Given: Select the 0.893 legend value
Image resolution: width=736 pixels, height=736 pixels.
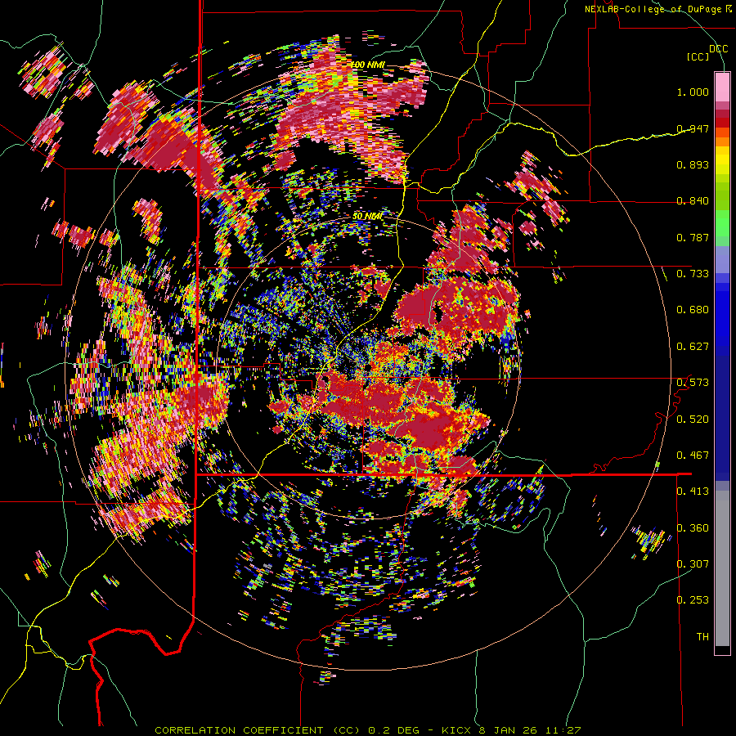Looking at the screenshot, I should [x=693, y=164].
